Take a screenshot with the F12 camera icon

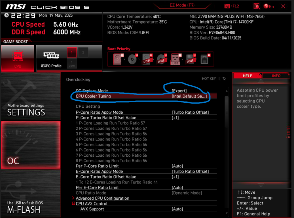click(x=227, y=6)
